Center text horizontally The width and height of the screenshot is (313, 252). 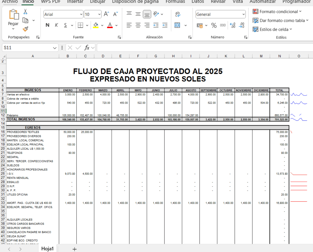(138, 25)
